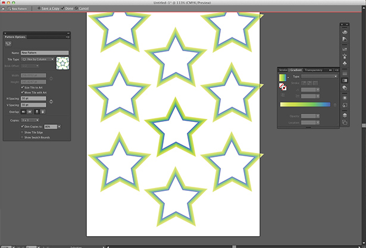The height and width of the screenshot is (248, 366).
Task: Open the Layers panel dock icon
Action: click(345, 115)
